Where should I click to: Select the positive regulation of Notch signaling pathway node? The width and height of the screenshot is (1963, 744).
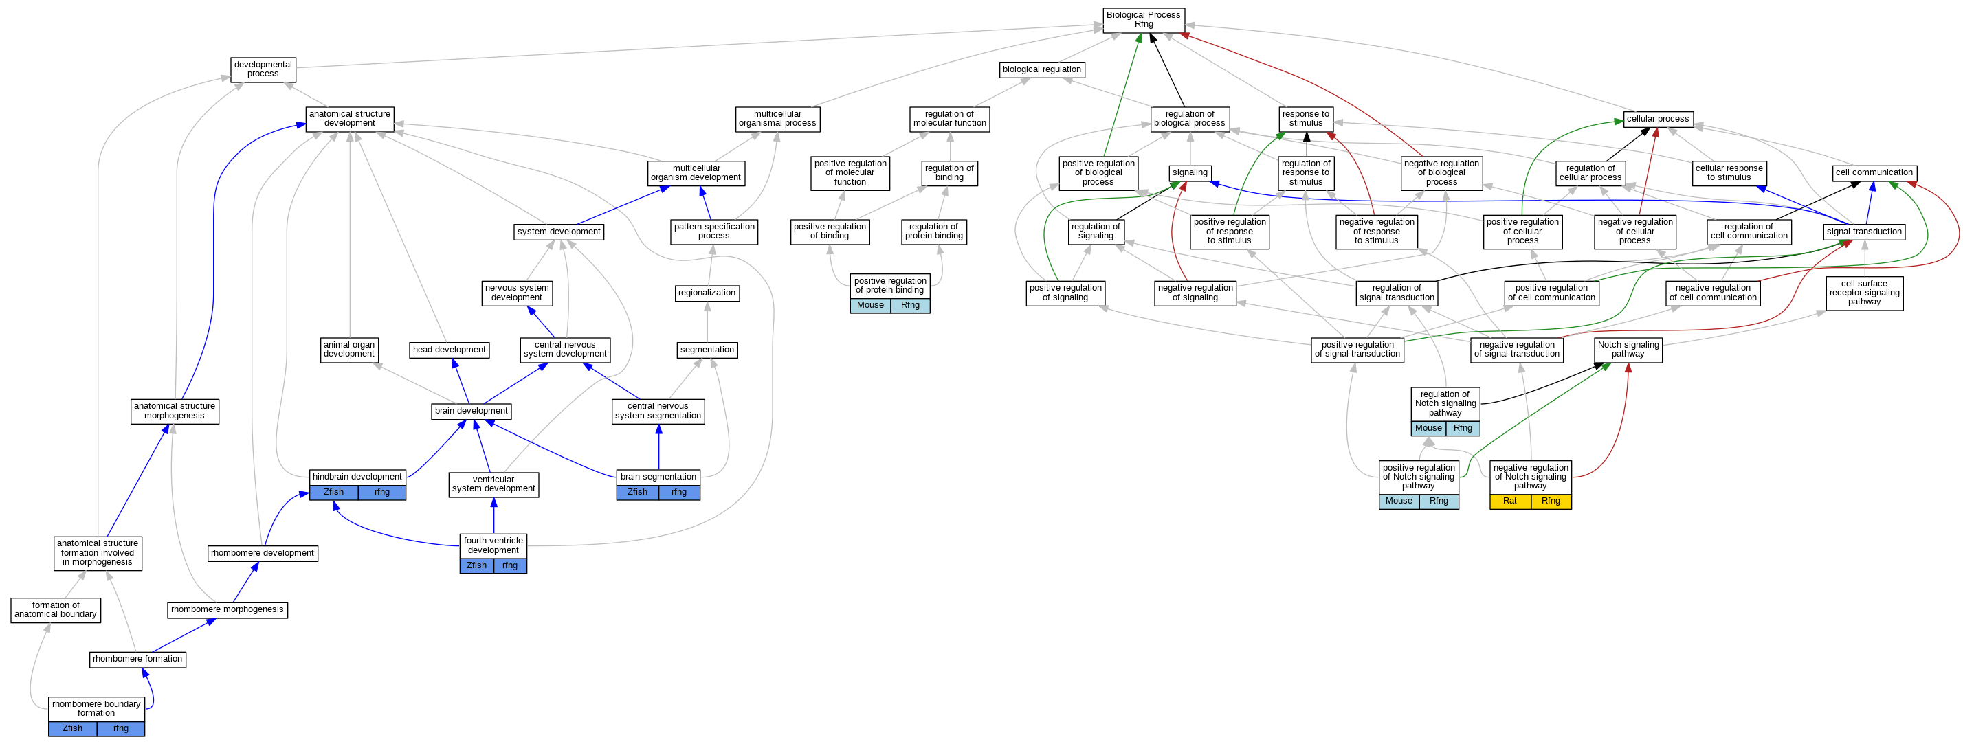pyautogui.click(x=1419, y=477)
